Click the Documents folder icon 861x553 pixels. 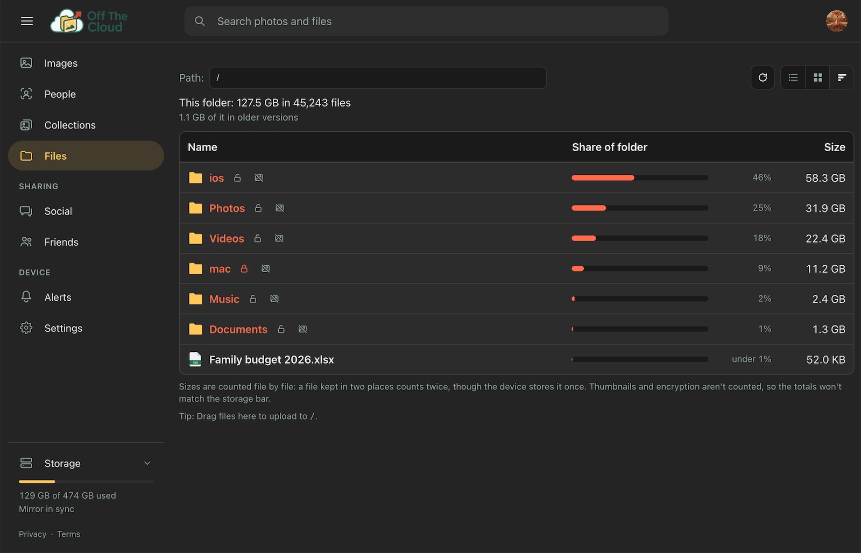pos(196,329)
